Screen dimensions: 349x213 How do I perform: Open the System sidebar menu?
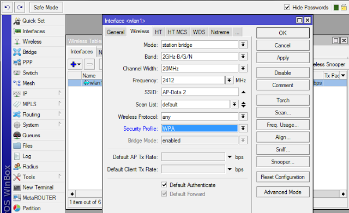(x=39, y=125)
